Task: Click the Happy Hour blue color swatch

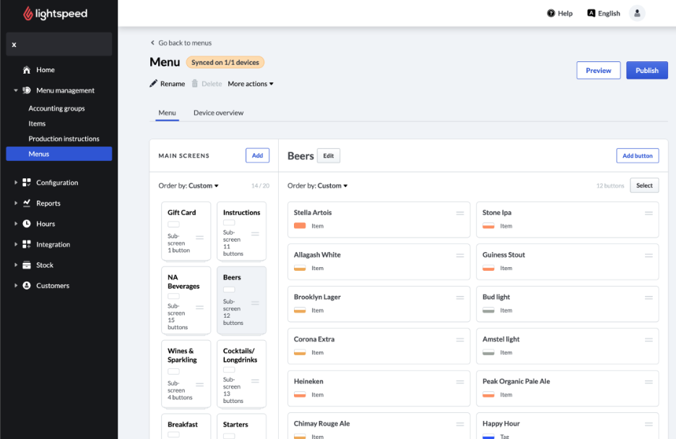Action: (x=488, y=436)
